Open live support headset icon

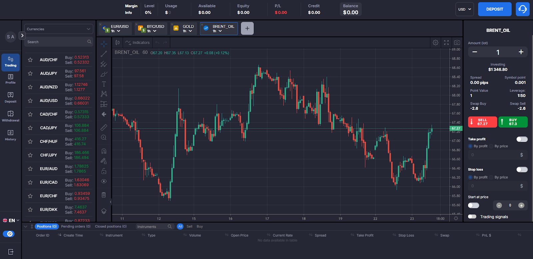522,9
